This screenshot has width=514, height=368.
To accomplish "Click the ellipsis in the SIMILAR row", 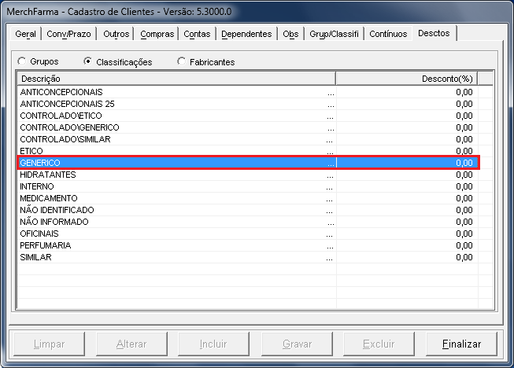I will point(331,257).
